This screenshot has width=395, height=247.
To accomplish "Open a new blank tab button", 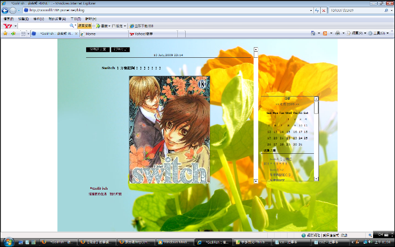I will tap(182, 34).
